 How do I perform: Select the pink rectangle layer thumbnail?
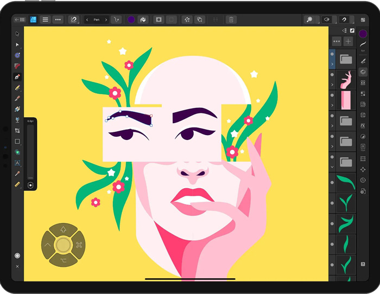pyautogui.click(x=346, y=100)
